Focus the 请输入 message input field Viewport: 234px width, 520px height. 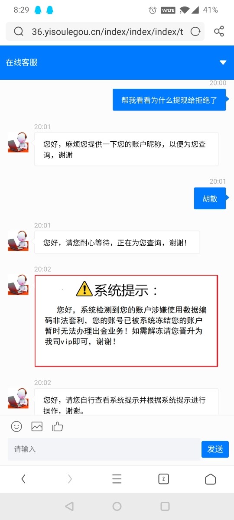pos(104,449)
